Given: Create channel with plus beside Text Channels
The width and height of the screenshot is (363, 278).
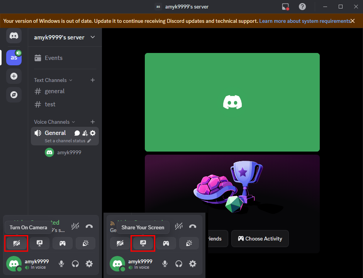Looking at the screenshot, I should [x=93, y=80].
